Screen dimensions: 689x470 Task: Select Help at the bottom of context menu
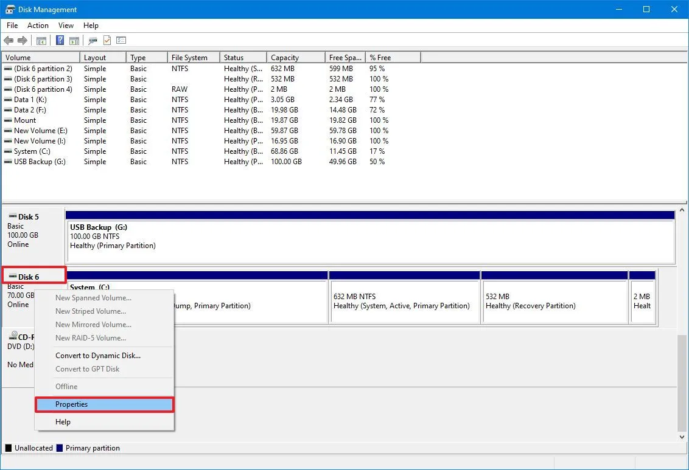click(63, 421)
